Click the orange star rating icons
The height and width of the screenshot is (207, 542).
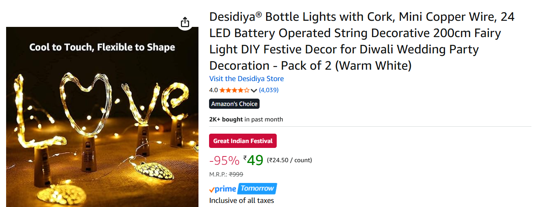[234, 90]
